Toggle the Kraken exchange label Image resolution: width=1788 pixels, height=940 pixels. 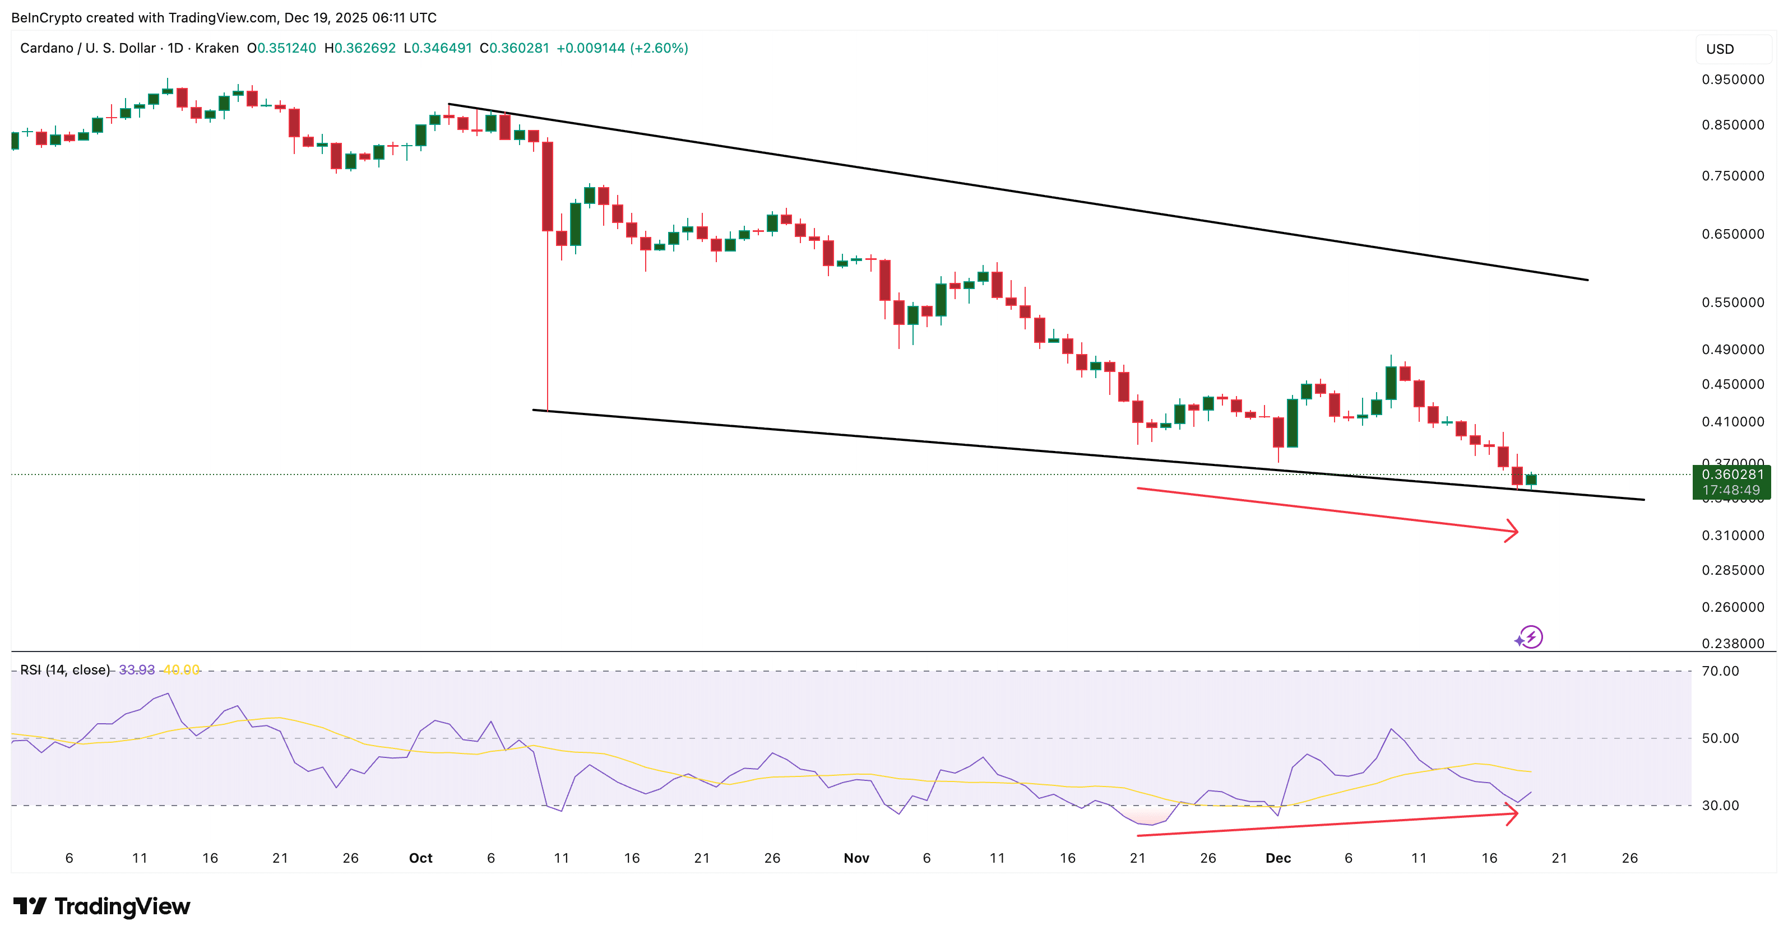[217, 48]
